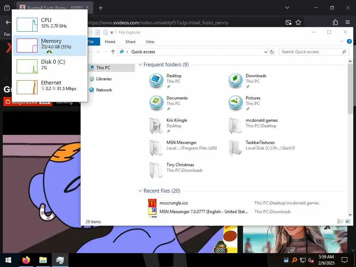Open the Action Center notification icon
Image resolution: width=356 pixels, height=267 pixels.
click(345, 260)
